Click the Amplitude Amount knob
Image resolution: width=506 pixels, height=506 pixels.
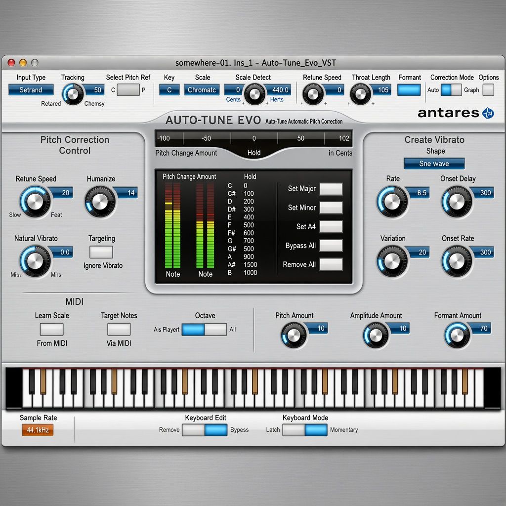point(376,336)
